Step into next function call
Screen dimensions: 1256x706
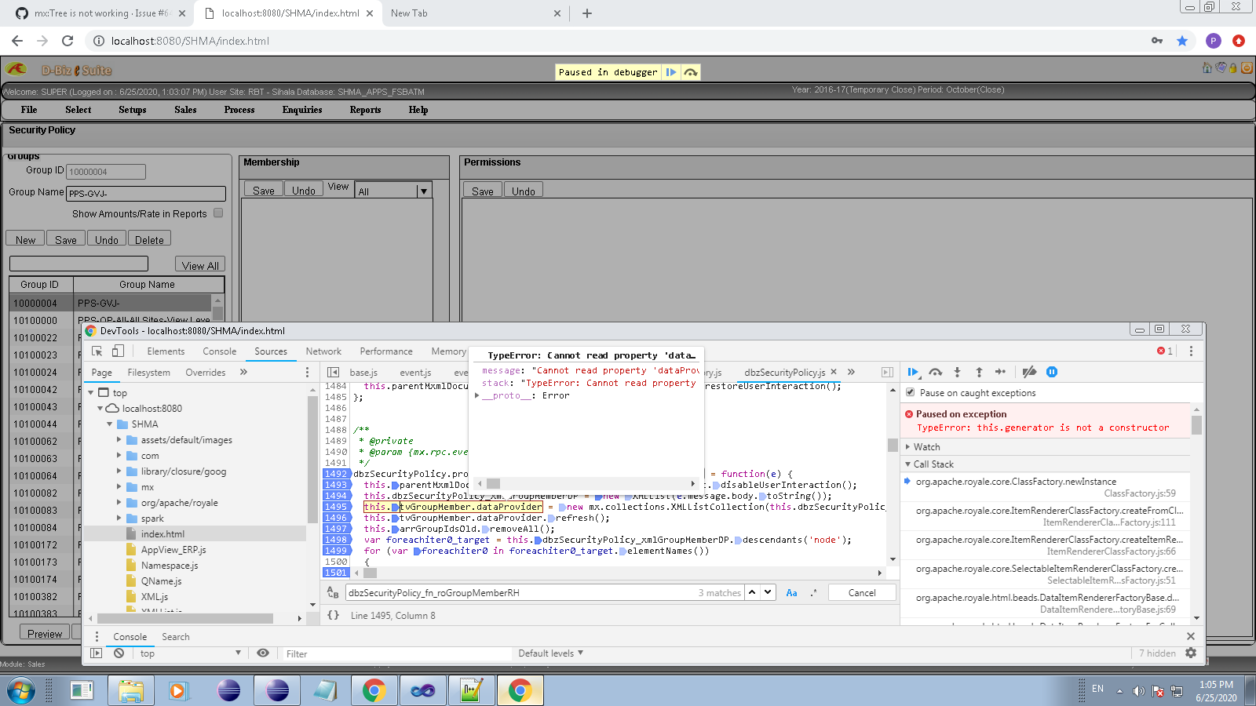tap(957, 373)
